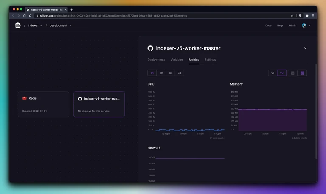This screenshot has height=194, width=326.
Task: Open the Docs link
Action: [x=268, y=25]
